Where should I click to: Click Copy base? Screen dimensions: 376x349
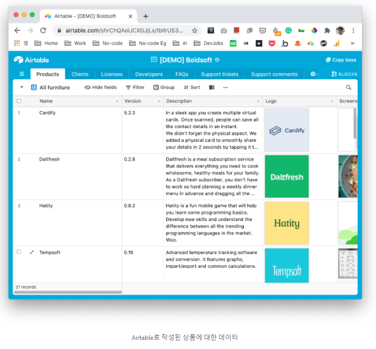pyautogui.click(x=341, y=60)
